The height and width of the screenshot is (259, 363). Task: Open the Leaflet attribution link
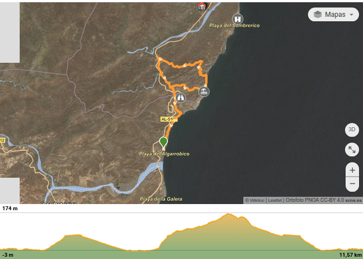275,200
